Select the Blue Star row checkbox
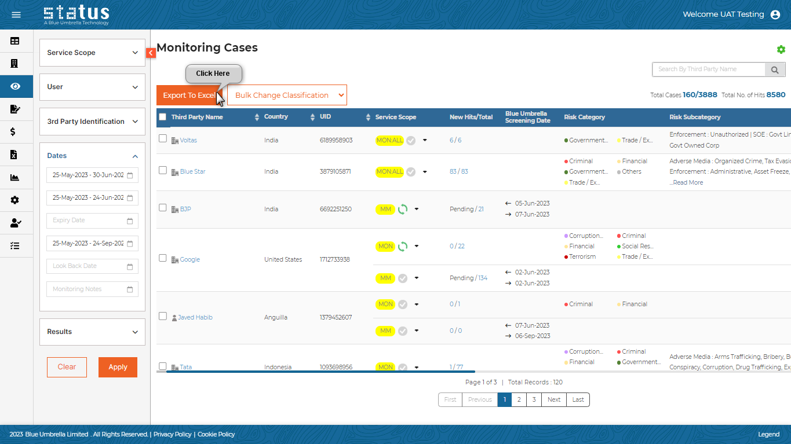This screenshot has height=444, width=791. (x=163, y=171)
